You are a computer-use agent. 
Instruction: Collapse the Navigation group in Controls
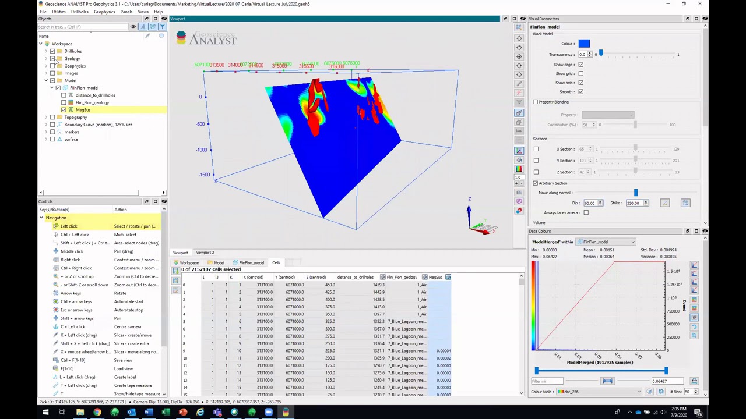pos(41,218)
